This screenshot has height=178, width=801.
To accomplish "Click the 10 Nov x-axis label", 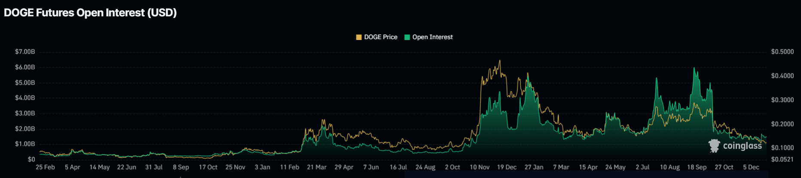I will coord(480,167).
